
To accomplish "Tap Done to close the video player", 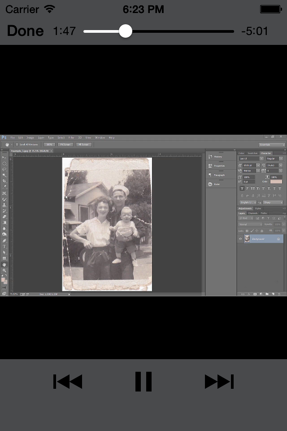I will click(26, 31).
